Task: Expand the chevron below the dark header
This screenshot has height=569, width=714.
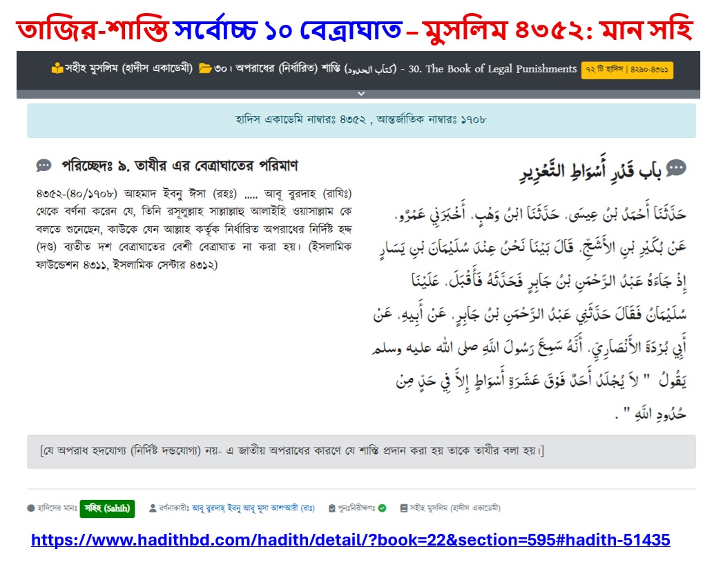Action: [x=361, y=93]
